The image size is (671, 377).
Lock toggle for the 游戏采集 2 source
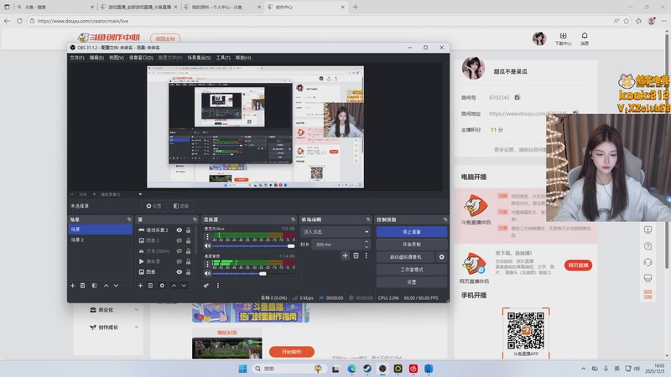pyautogui.click(x=188, y=230)
